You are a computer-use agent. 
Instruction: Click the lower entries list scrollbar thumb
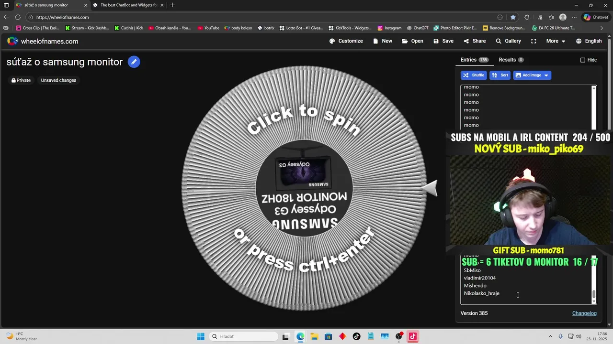click(x=594, y=295)
